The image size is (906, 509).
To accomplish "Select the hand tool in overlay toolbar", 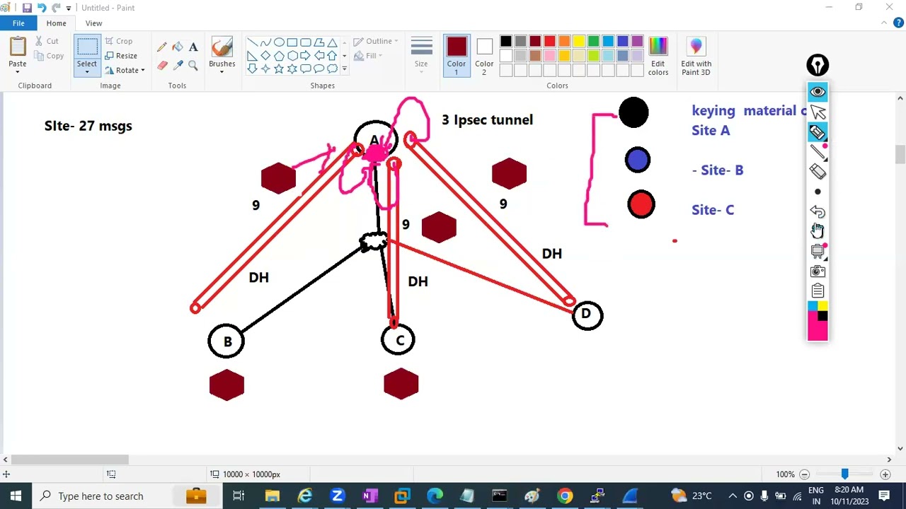I will tap(818, 231).
